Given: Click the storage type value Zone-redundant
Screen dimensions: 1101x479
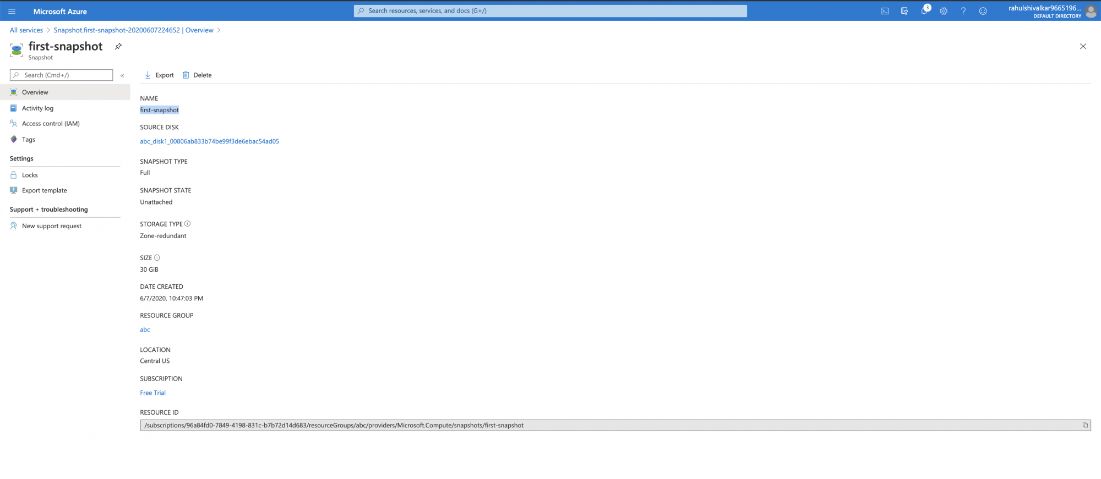Looking at the screenshot, I should [163, 236].
